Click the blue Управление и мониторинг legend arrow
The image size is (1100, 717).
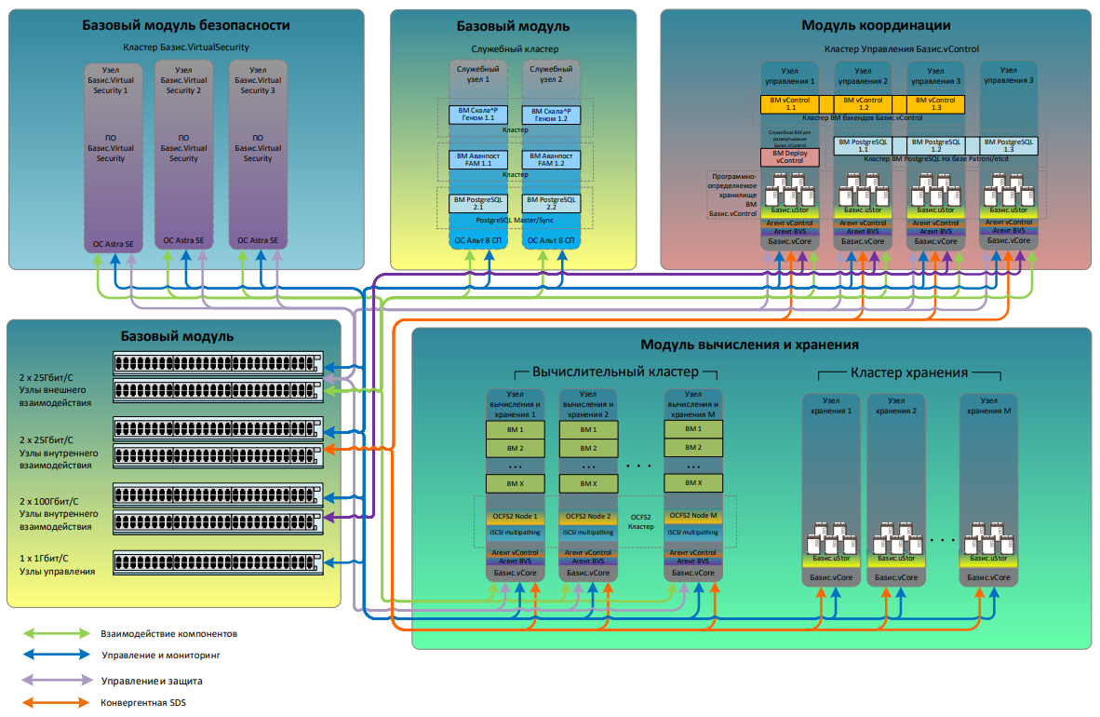[x=57, y=656]
